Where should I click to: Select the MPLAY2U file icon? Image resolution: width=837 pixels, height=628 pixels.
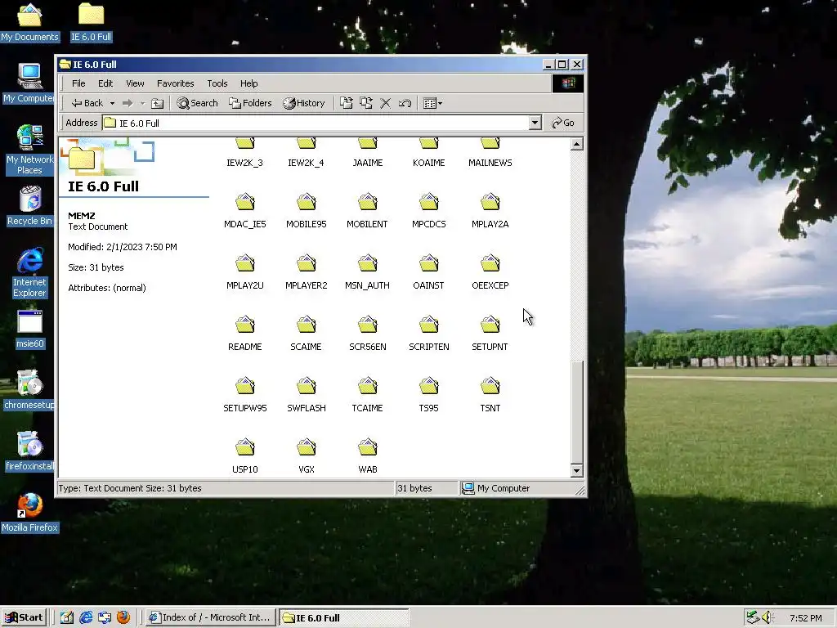(x=245, y=264)
